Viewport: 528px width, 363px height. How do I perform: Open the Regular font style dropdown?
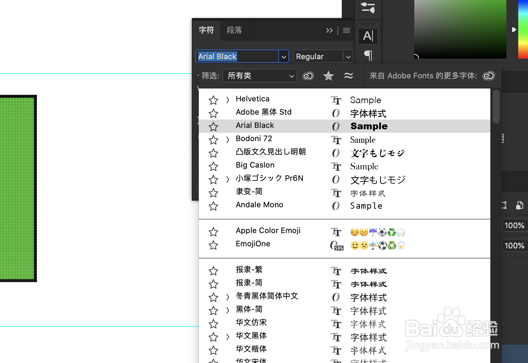[x=348, y=56]
